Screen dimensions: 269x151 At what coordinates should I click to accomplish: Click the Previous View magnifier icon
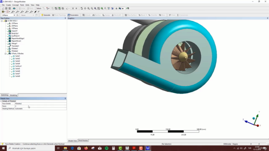105,8
